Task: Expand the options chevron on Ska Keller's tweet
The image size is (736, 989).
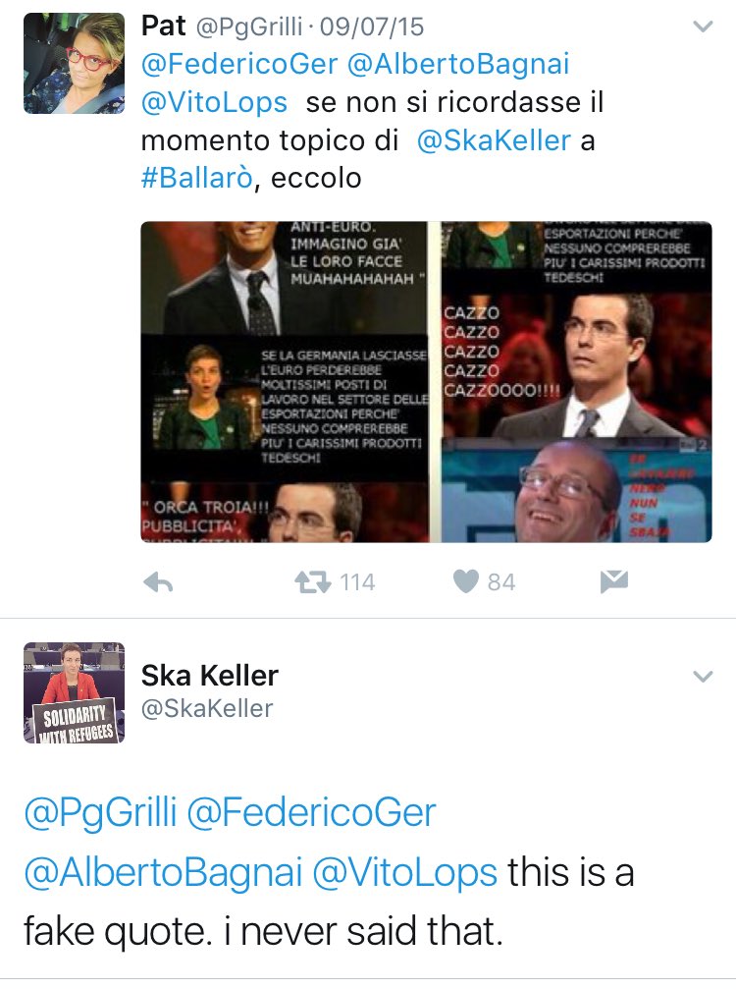Action: click(702, 677)
